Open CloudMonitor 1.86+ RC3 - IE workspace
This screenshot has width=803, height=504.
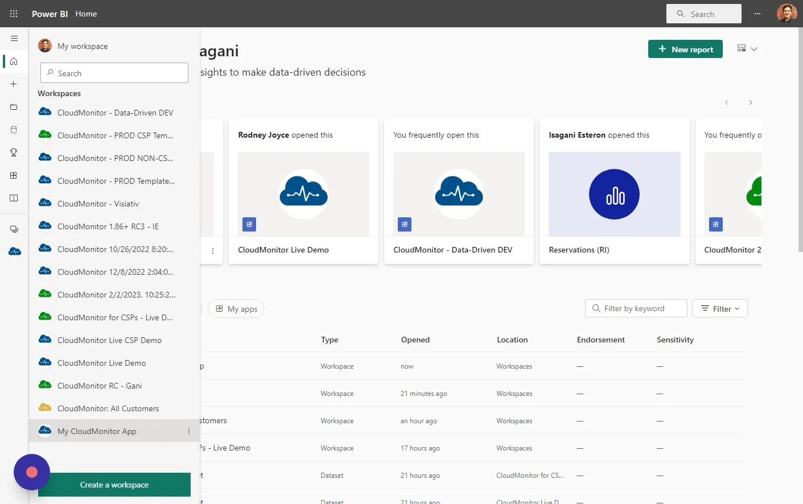[114, 226]
